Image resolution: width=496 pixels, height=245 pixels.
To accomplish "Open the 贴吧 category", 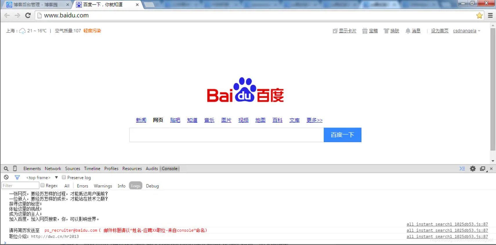I will coord(175,120).
